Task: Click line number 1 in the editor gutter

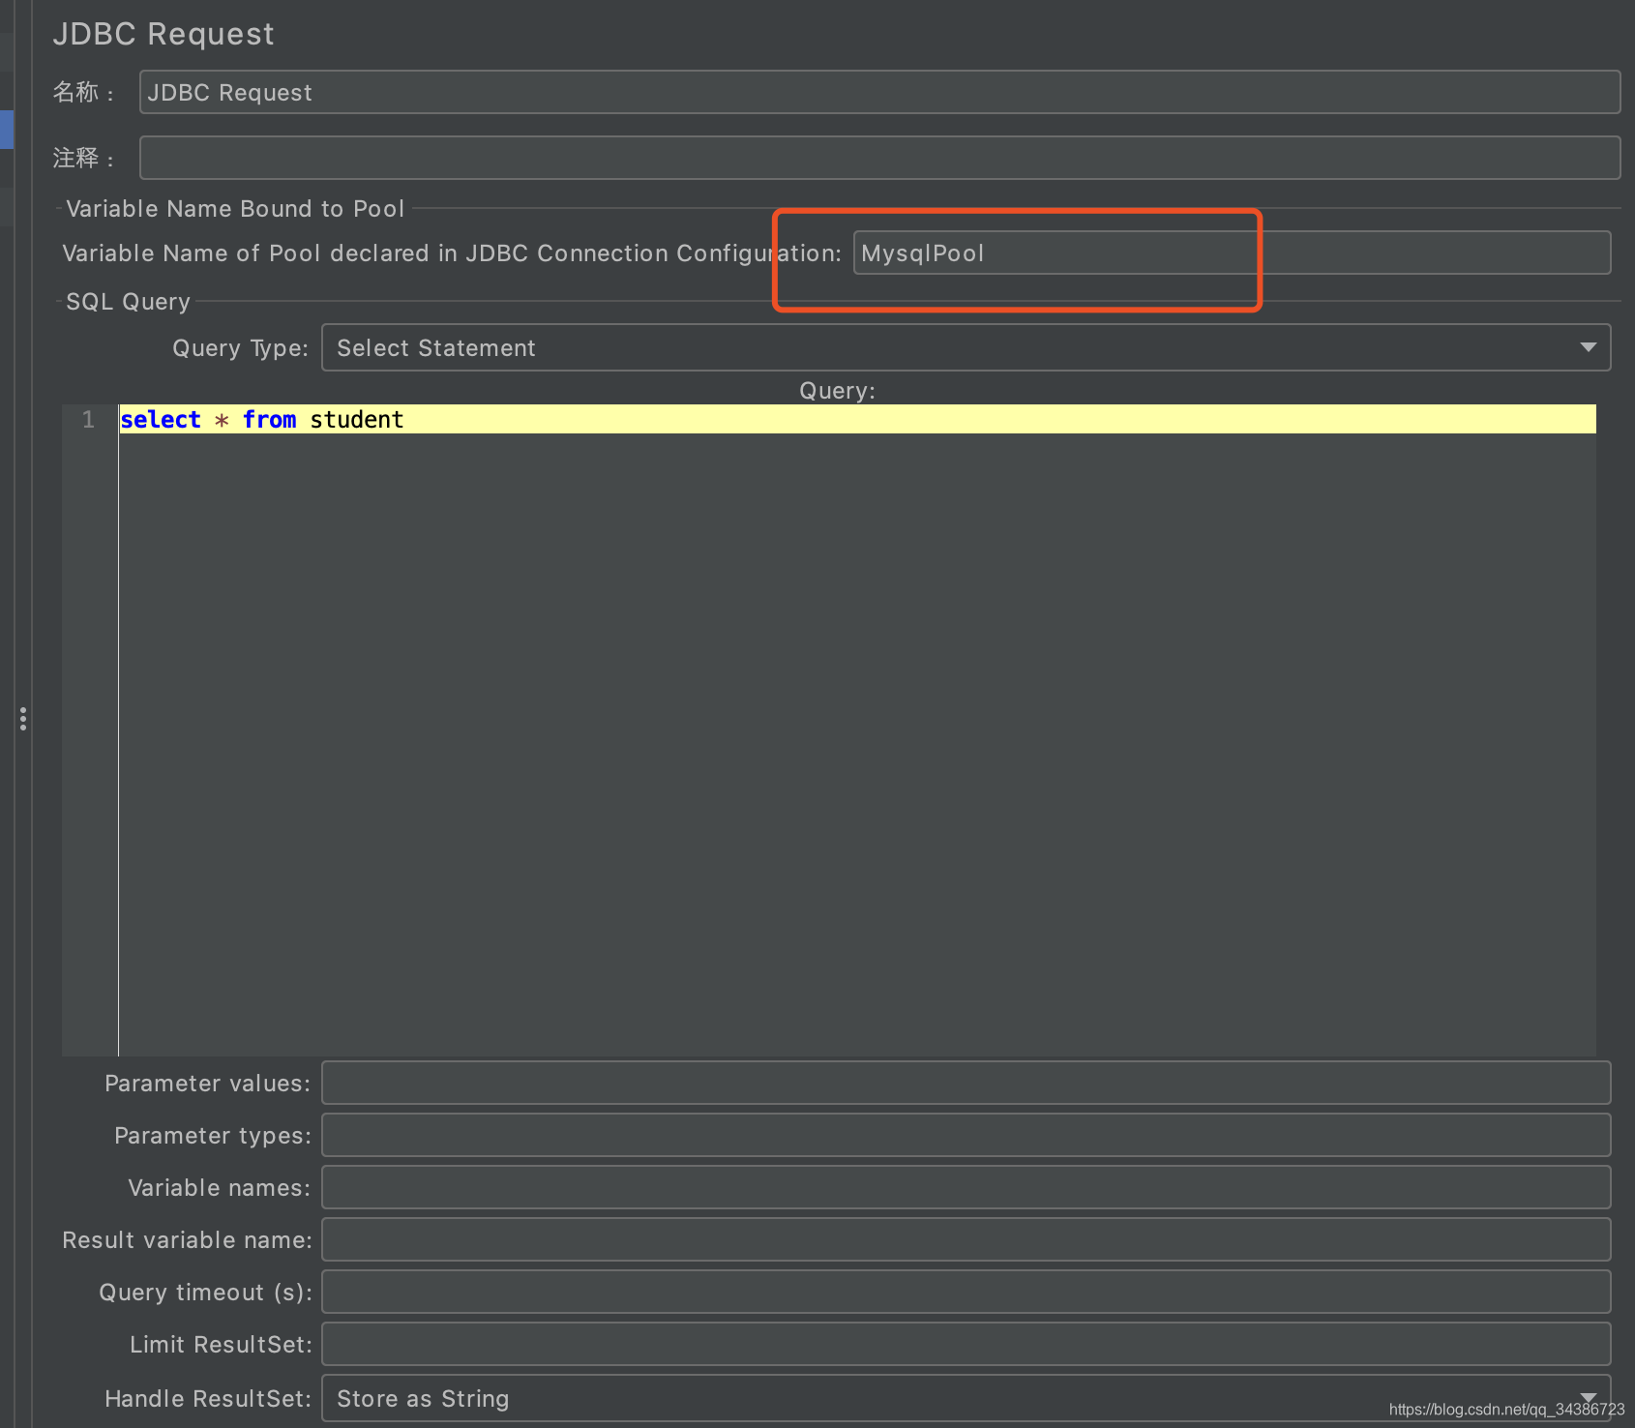Action: (x=88, y=419)
